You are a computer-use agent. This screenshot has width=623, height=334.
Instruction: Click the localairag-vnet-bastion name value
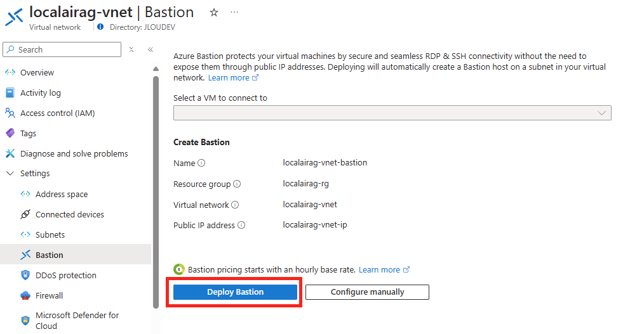[325, 163]
